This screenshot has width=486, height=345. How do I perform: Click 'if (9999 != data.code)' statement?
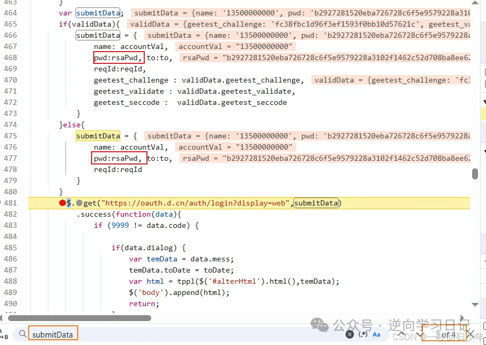[x=146, y=225]
